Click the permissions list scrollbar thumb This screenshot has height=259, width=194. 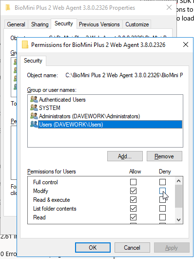click(178, 196)
